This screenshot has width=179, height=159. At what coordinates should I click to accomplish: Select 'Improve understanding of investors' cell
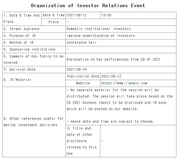(x=100, y=36)
